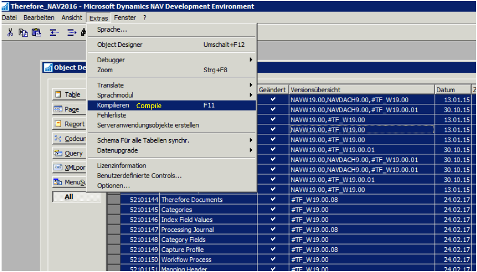Select the Page object type button
Screen dimensions: 477x272
click(69, 110)
